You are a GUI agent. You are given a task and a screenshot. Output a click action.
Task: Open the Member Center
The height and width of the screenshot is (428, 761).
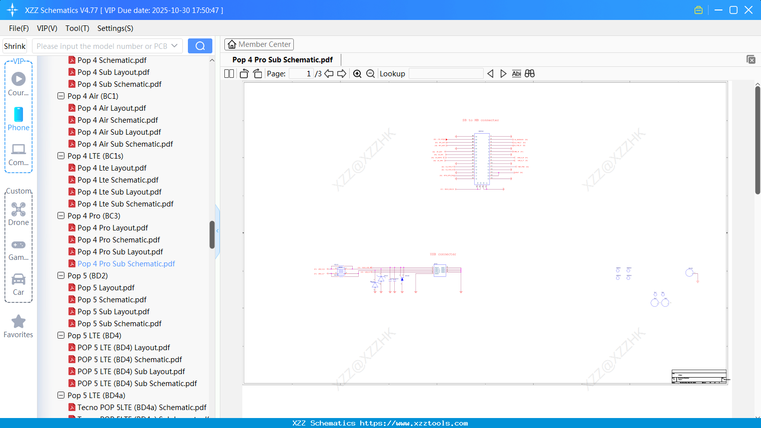coord(259,44)
